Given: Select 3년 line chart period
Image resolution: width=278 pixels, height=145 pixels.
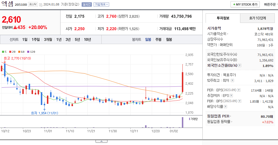Looking at the screenshot, I should coord(68,39).
